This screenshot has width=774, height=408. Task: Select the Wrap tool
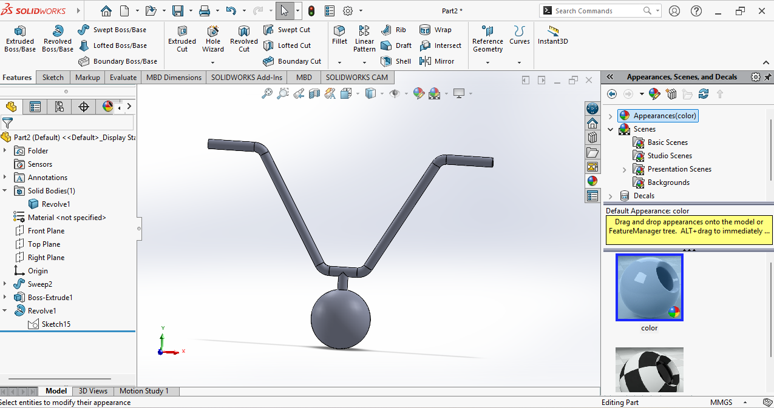point(435,30)
